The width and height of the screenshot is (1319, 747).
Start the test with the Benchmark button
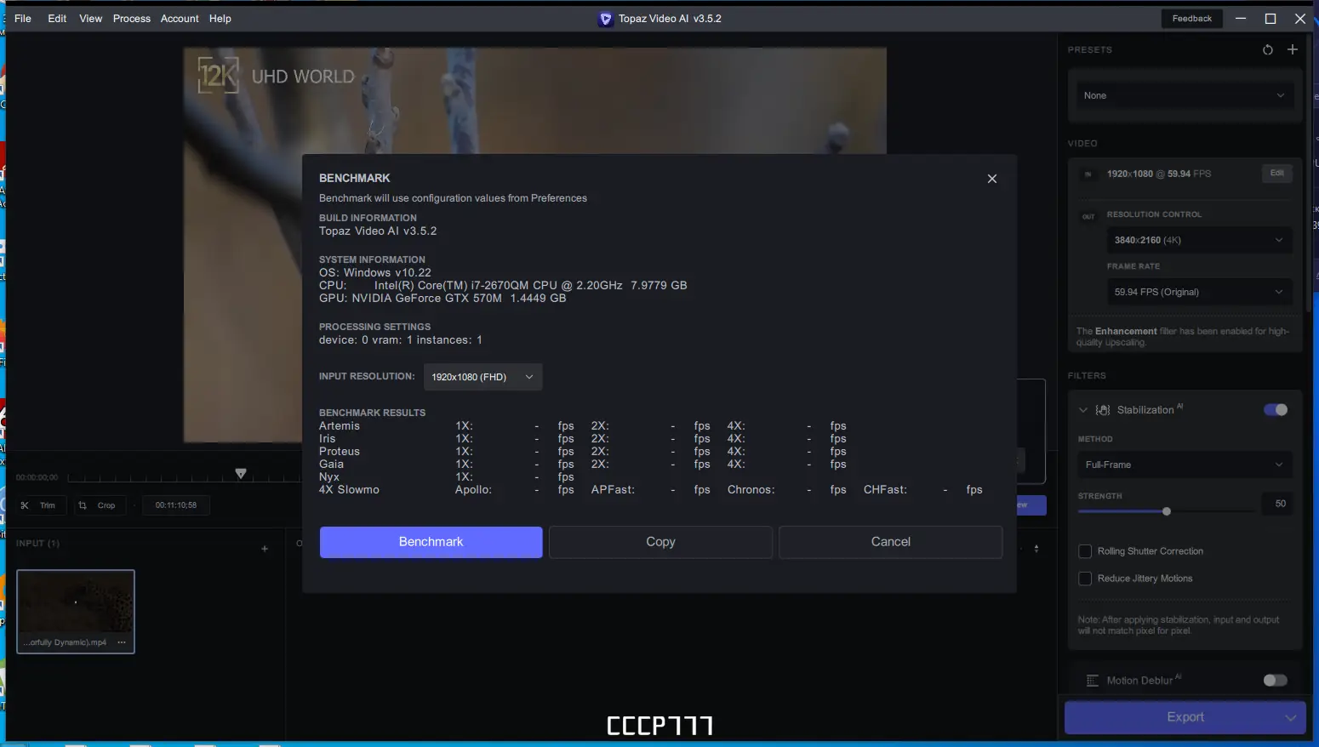[x=431, y=542]
